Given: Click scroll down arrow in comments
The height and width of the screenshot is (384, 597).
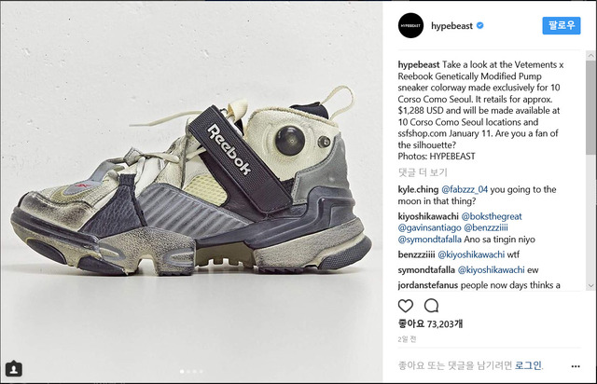Looking at the screenshot, I should coord(590,285).
